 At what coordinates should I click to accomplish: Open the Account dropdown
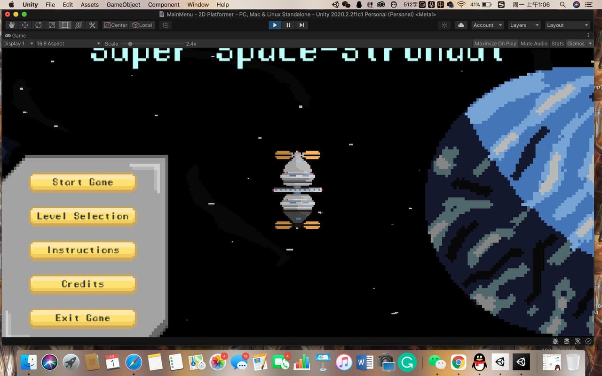[487, 25]
